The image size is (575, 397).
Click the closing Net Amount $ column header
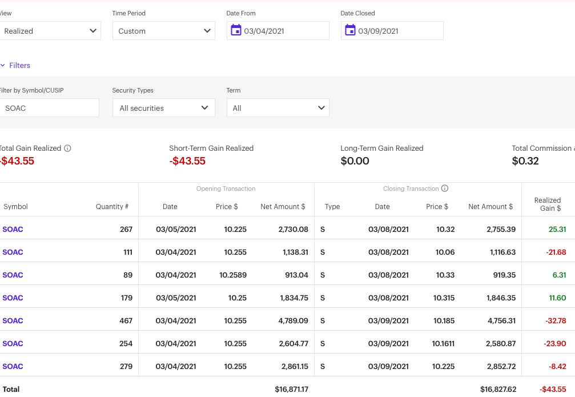click(490, 207)
